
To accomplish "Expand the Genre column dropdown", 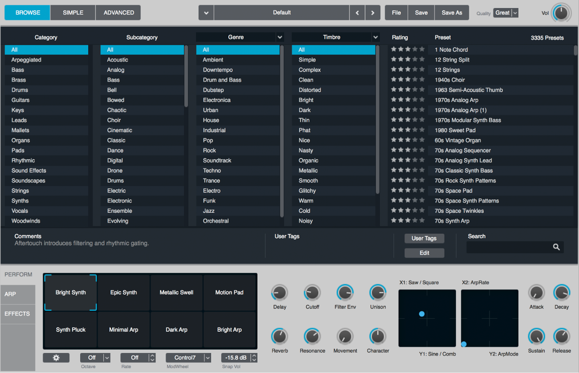I will click(x=279, y=37).
